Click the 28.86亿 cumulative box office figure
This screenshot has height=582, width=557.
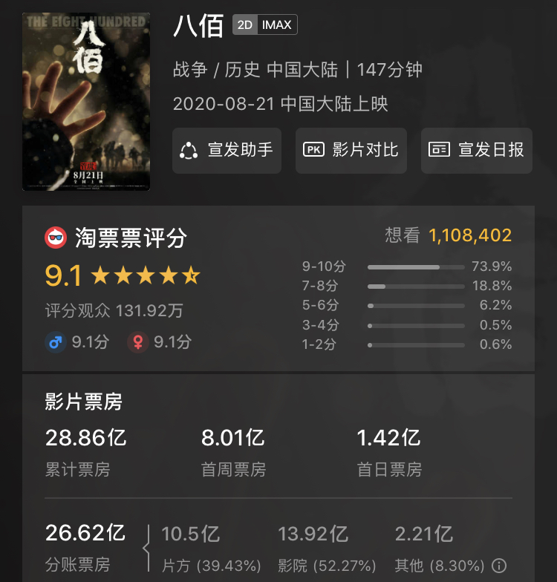[86, 438]
